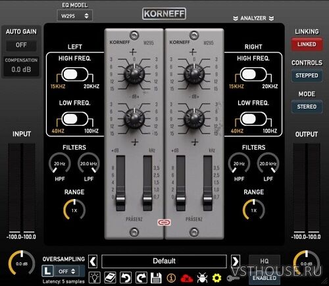Toggle right High Freq 15KHz/20KHz switch

tap(253, 74)
